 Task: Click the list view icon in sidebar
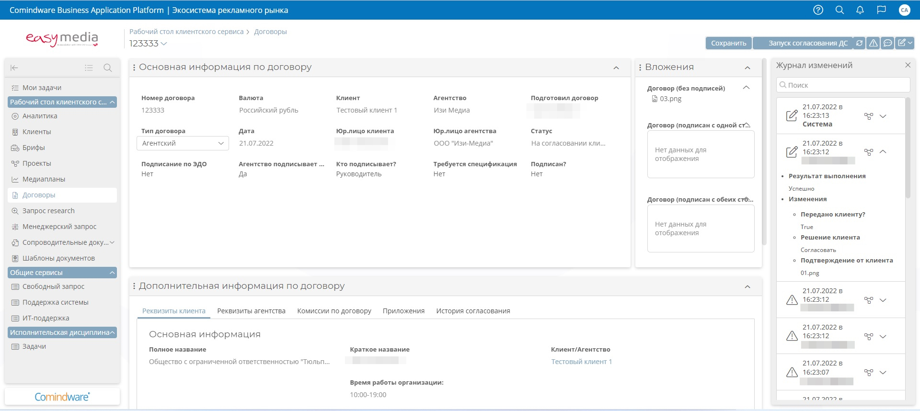(x=89, y=68)
